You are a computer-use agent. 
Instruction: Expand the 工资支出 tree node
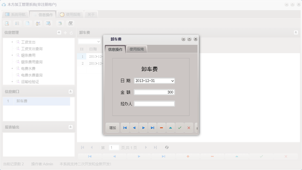coord(12,42)
